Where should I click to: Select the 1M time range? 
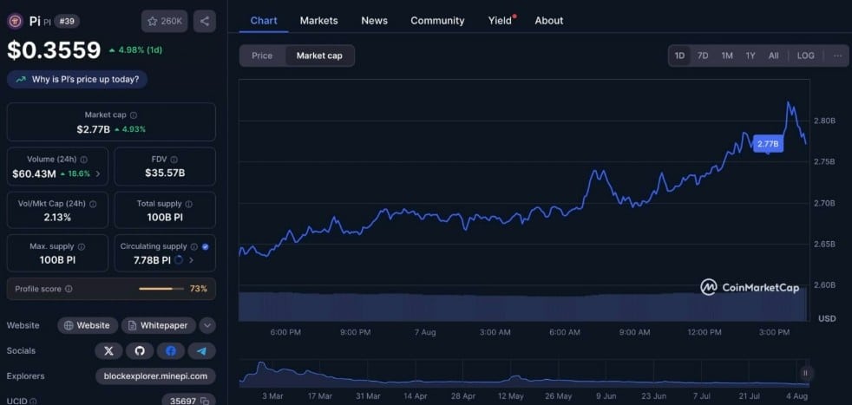click(x=727, y=56)
